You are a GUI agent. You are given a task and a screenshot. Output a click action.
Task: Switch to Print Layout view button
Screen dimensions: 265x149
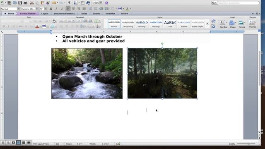point(18,143)
